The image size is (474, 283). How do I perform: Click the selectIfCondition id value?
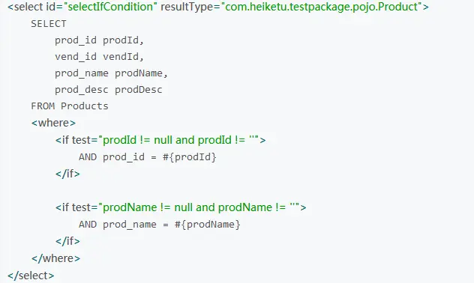point(111,7)
